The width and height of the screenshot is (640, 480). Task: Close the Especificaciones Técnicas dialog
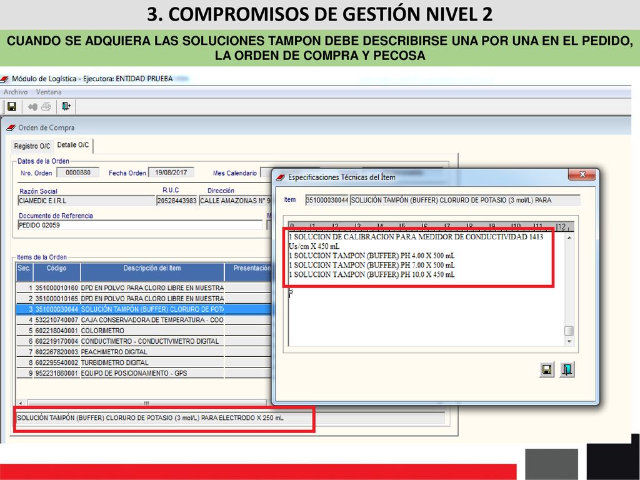[582, 175]
